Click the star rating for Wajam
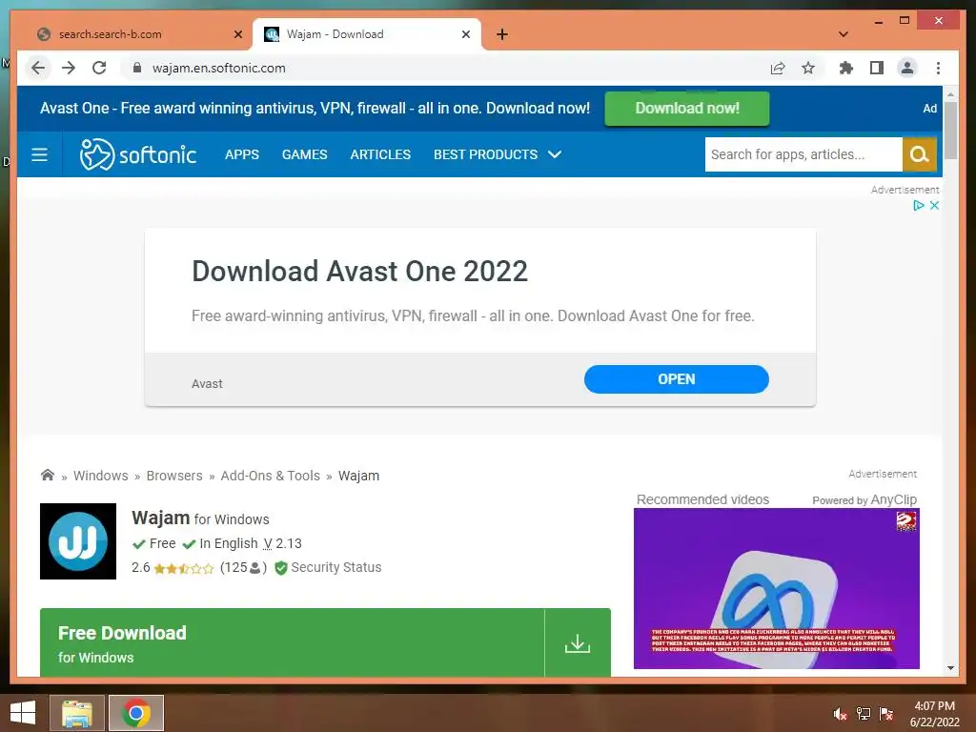The image size is (976, 732). tap(184, 568)
